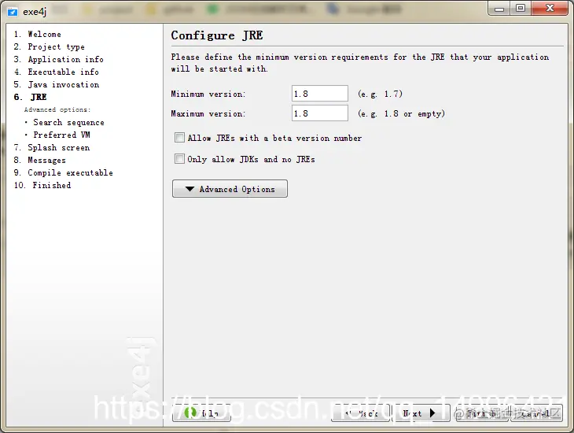Click the Next arrow button
The image size is (574, 433).
421,413
